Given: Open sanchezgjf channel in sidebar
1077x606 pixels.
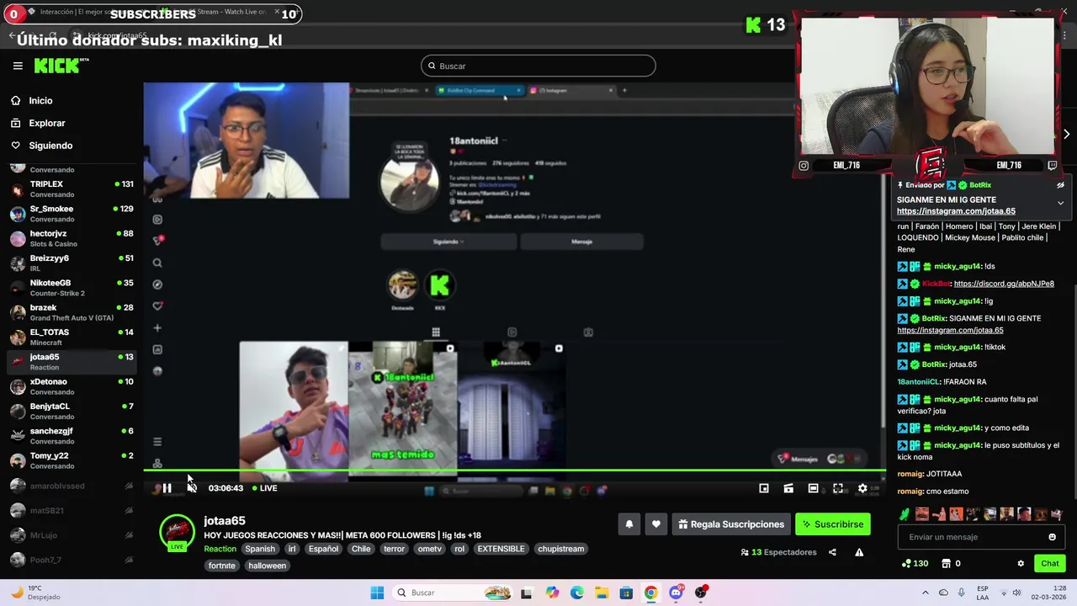Looking at the screenshot, I should pos(72,435).
